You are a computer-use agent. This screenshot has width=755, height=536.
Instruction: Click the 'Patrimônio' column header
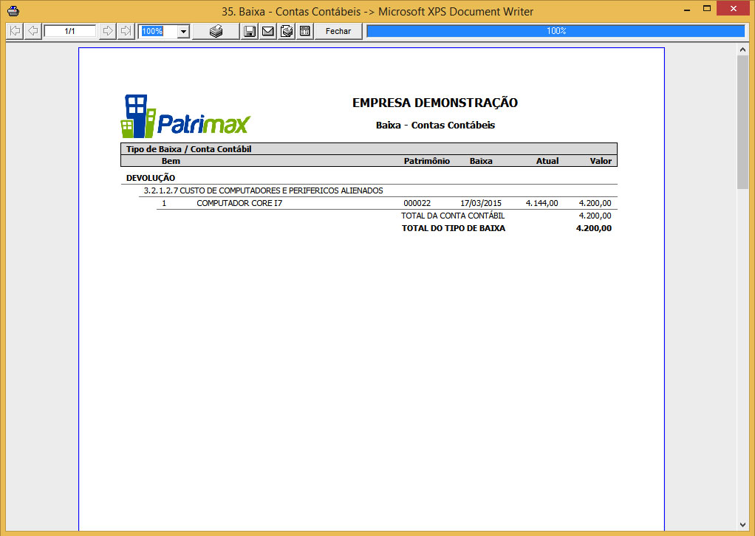click(x=426, y=161)
